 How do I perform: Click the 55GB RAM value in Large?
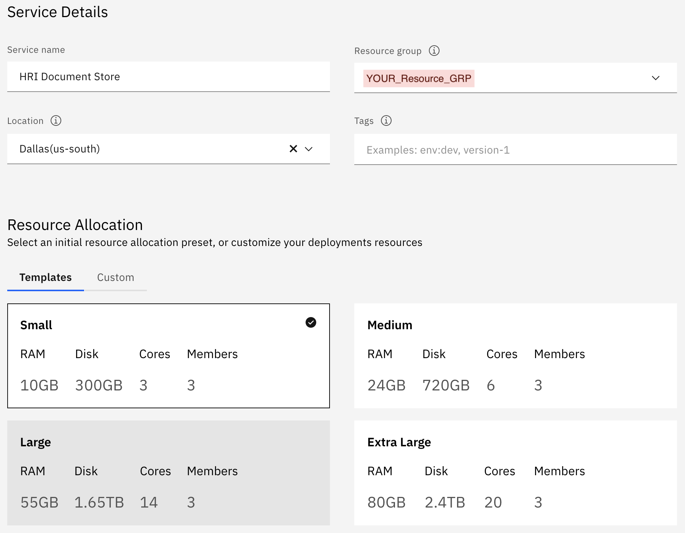pos(40,503)
